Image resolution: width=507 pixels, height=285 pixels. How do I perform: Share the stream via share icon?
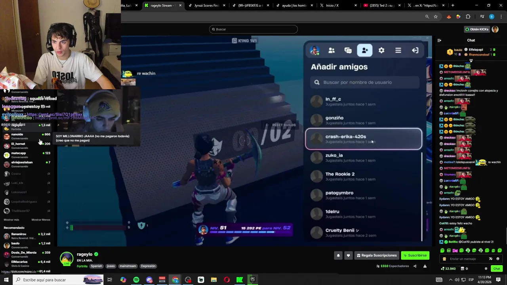pos(415,266)
